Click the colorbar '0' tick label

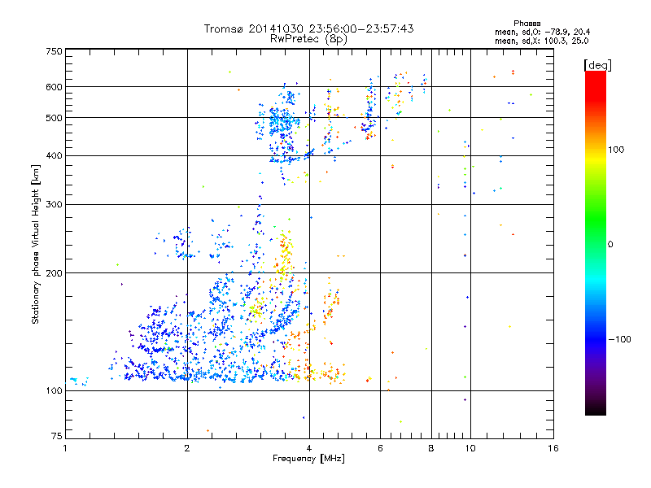tap(610, 244)
